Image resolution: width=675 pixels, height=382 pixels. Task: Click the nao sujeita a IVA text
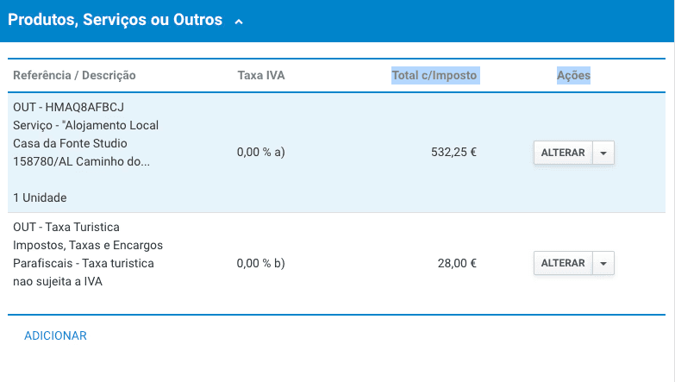click(58, 281)
